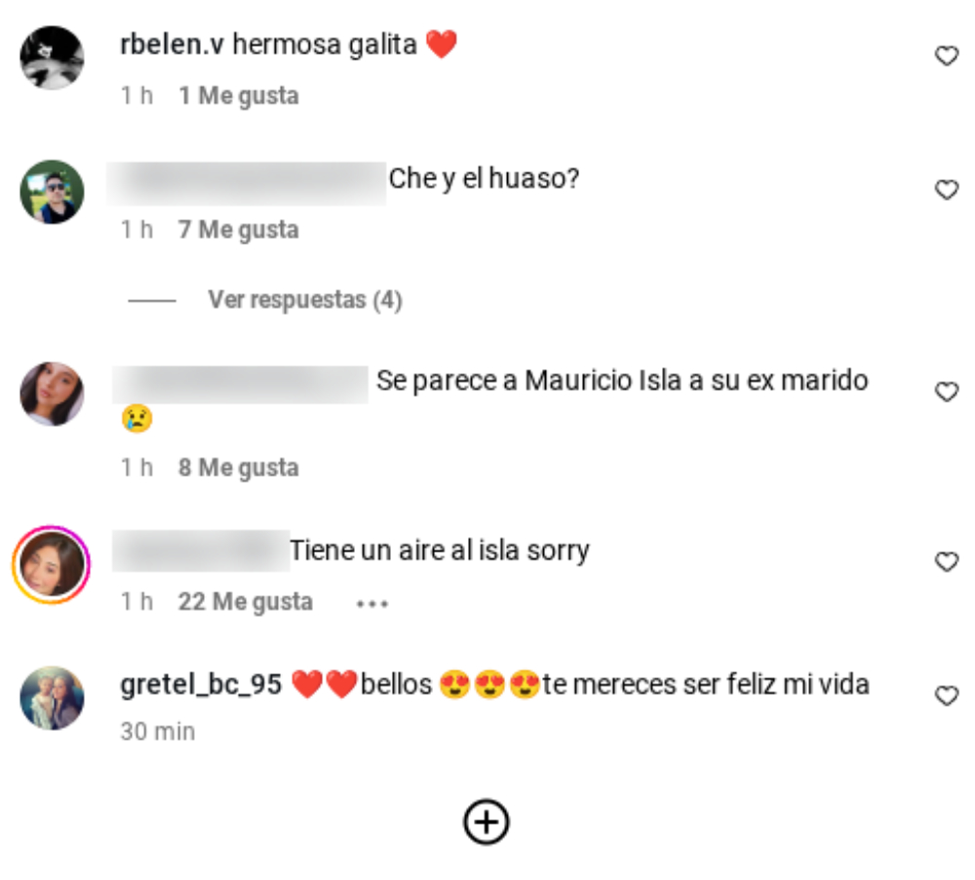
Task: Like the rbelen.v comment with heart icon
Action: tap(947, 56)
